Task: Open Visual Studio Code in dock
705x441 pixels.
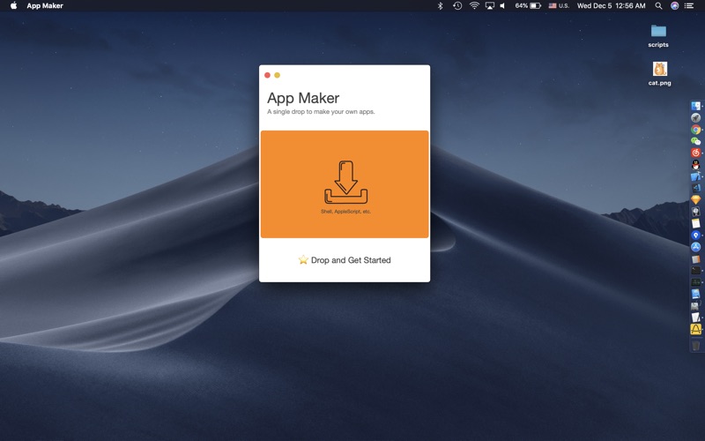Action: click(x=695, y=188)
